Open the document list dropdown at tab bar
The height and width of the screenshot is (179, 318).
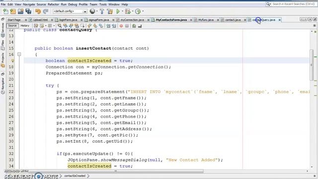[x=310, y=19]
